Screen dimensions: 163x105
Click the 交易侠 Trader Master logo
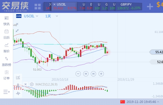[15, 7]
